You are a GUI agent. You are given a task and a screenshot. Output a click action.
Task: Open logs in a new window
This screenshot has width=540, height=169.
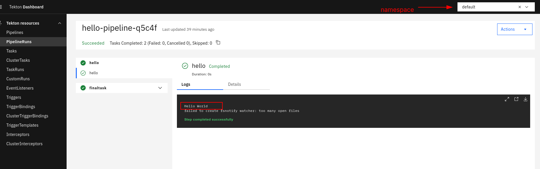(x=516, y=99)
